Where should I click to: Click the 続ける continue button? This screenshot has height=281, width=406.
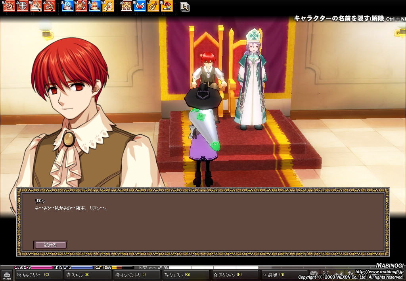(x=50, y=245)
